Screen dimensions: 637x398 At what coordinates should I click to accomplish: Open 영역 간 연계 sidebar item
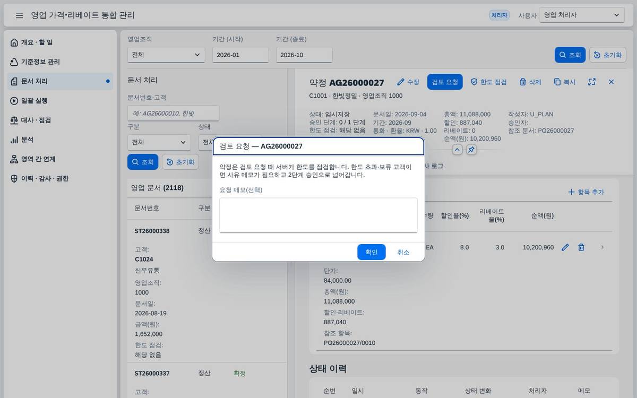pyautogui.click(x=61, y=159)
